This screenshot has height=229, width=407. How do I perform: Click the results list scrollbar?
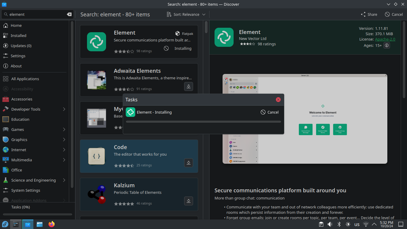[x=206, y=27]
